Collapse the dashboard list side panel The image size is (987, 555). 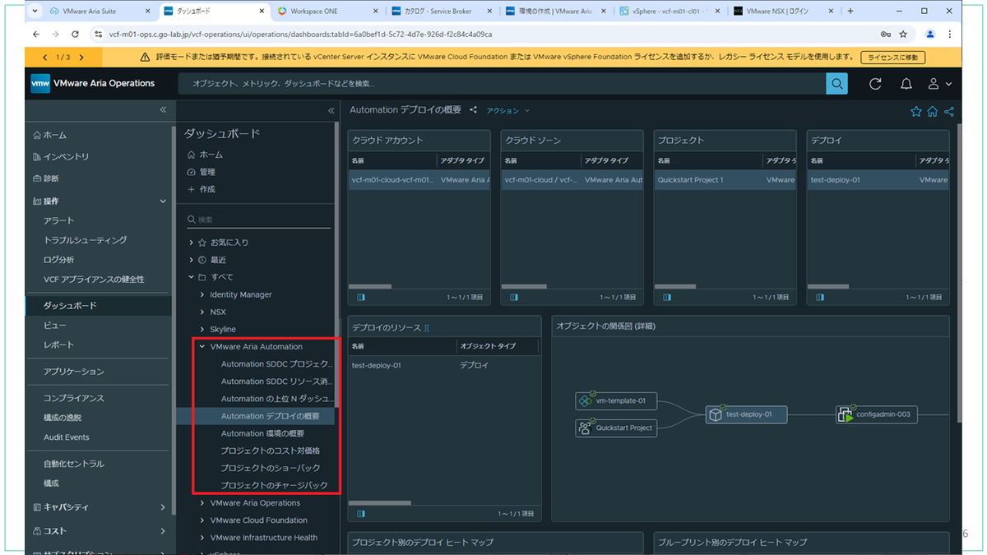[331, 110]
